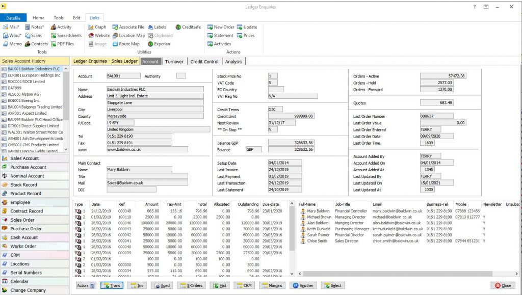The height and width of the screenshot is (295, 522).
Task: Click the S-Orders button
Action: [192, 285]
